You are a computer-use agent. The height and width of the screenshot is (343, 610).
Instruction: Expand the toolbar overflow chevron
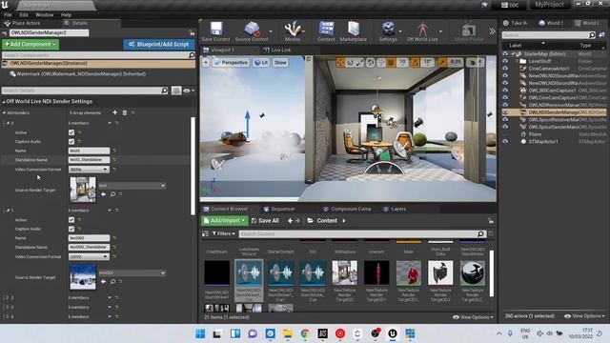(492, 31)
